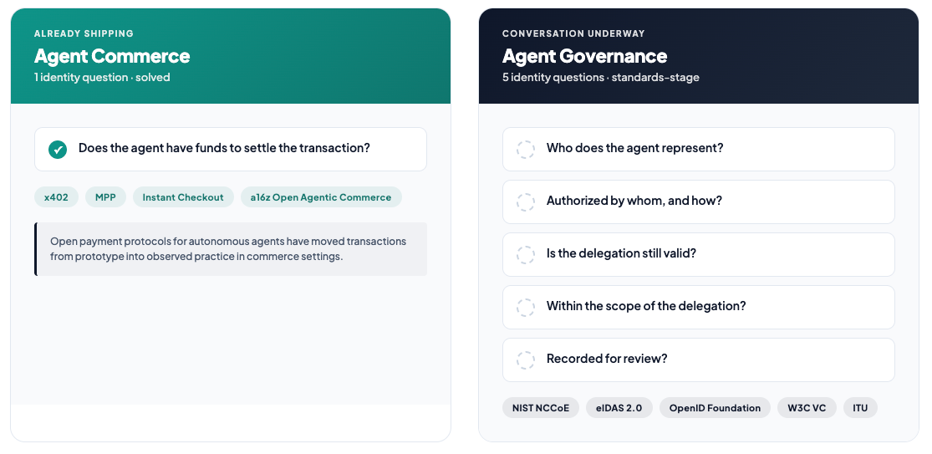Click the 'Does the agent have funds' question row
The width and height of the screenshot is (932, 454).
tap(231, 149)
